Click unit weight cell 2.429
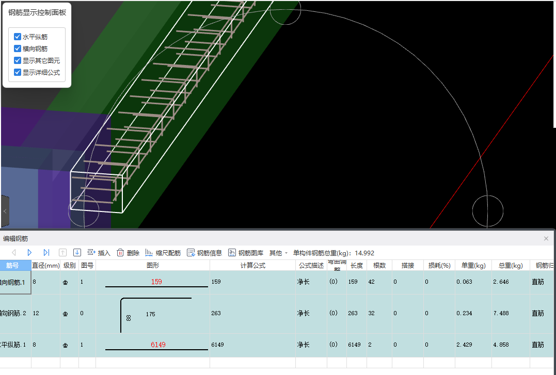 point(473,345)
